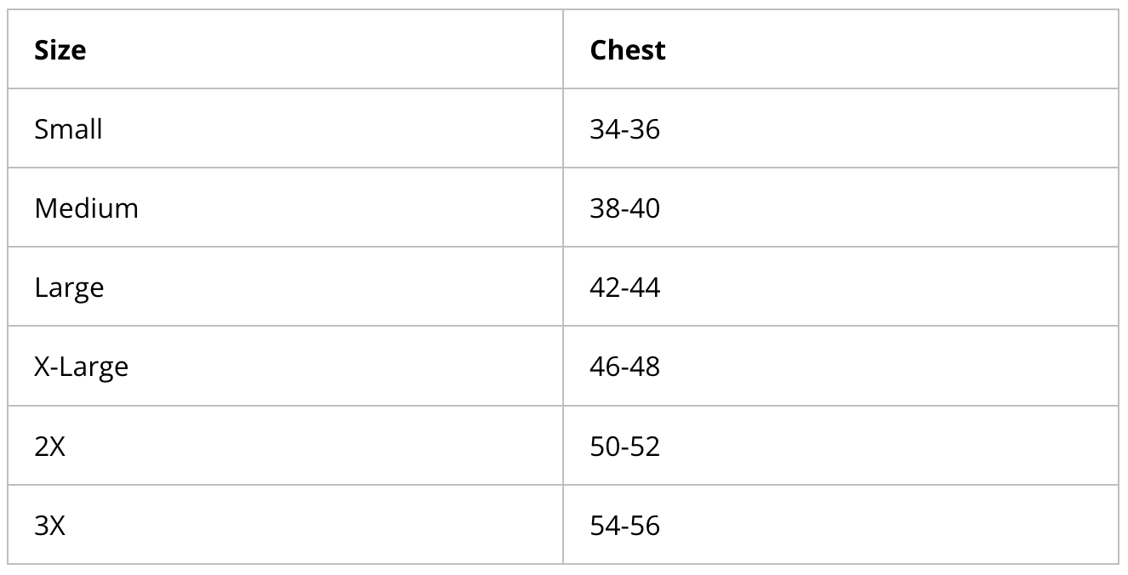1128x575 pixels.
Task: Select the Medium size label cell
Action: pyautogui.click(x=86, y=208)
